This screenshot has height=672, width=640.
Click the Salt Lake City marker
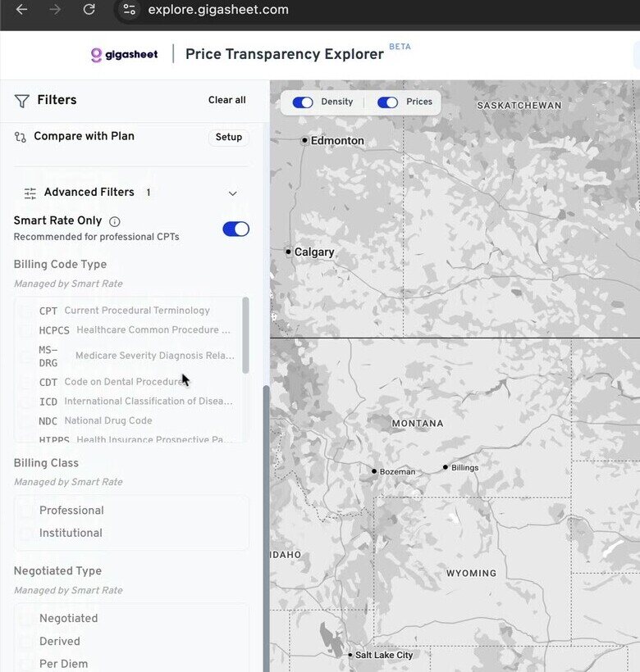[350, 655]
